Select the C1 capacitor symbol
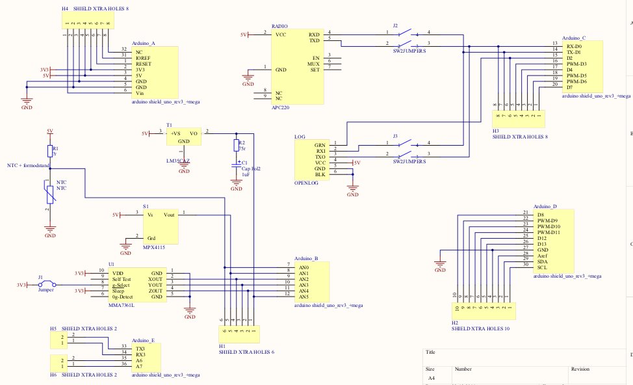 (237, 167)
